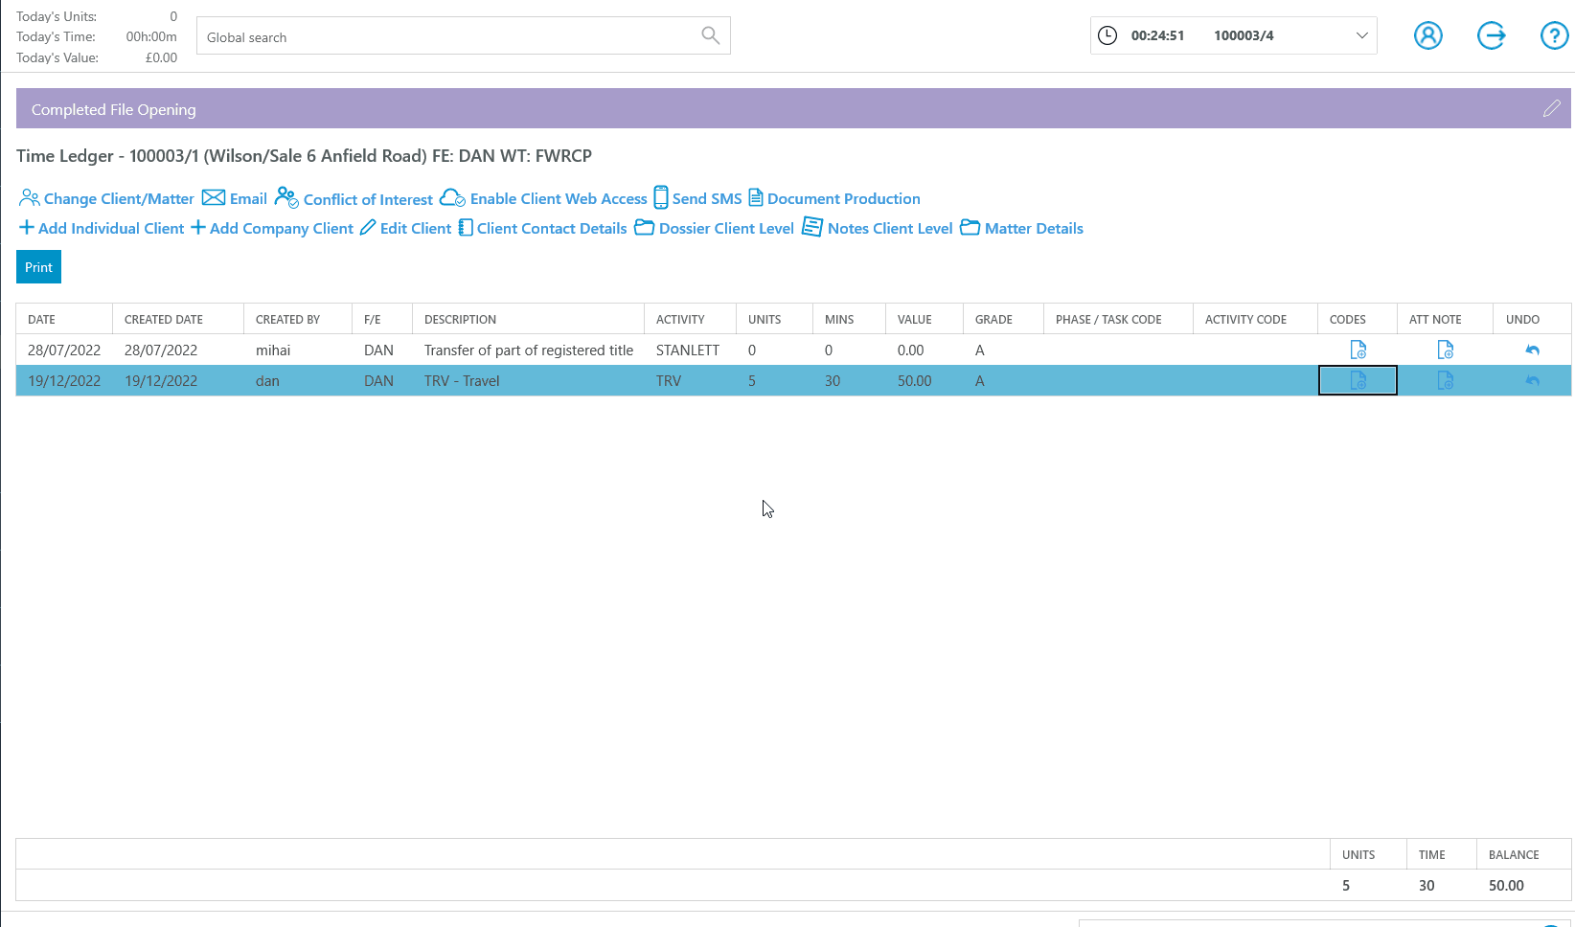Image resolution: width=1575 pixels, height=927 pixels.
Task: Open Conflict of Interest
Action: 354,198
